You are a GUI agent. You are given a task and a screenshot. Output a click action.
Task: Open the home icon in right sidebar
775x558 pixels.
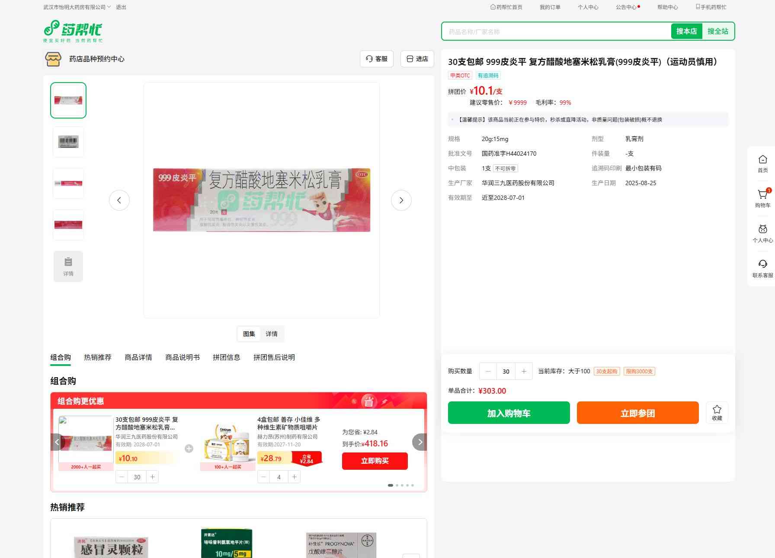tap(762, 160)
